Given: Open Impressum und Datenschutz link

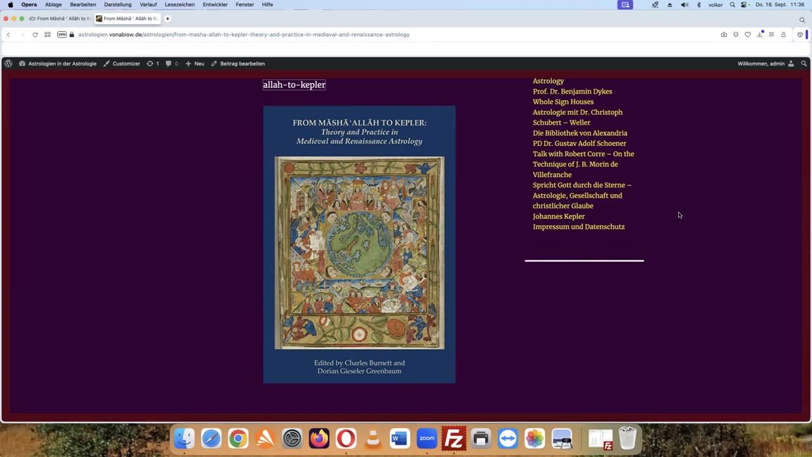Looking at the screenshot, I should click(579, 227).
